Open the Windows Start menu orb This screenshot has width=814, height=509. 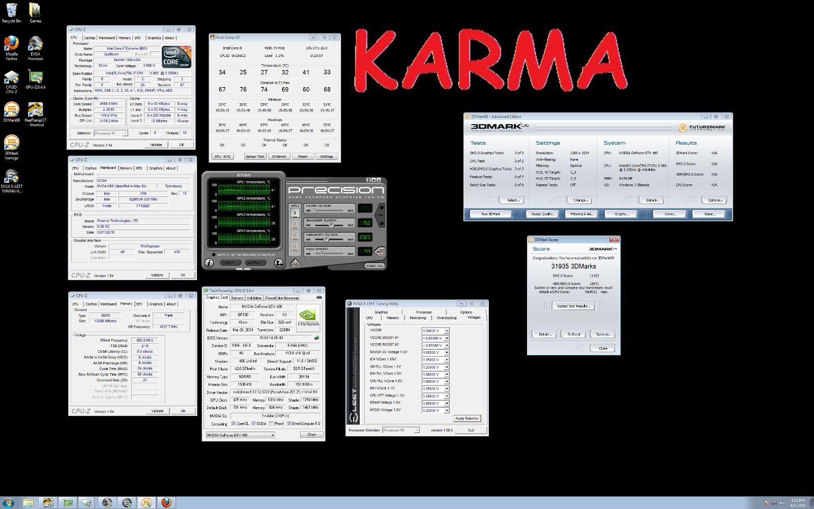pyautogui.click(x=8, y=503)
